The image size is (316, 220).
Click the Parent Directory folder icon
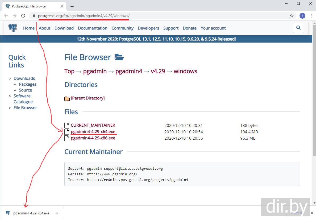[x=67, y=99]
